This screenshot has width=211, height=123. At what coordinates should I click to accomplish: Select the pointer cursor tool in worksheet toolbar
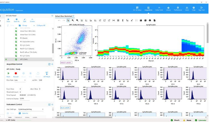(68, 20)
